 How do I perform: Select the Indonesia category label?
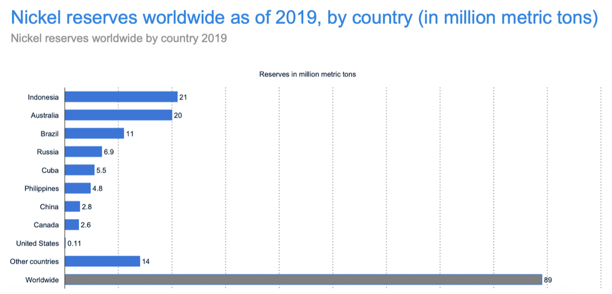click(43, 97)
